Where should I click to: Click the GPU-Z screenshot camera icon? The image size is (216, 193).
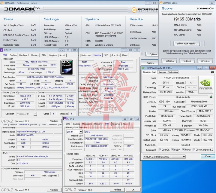pos(212,72)
